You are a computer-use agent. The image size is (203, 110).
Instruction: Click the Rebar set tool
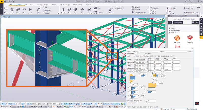pyautogui.click(x=119, y=8)
